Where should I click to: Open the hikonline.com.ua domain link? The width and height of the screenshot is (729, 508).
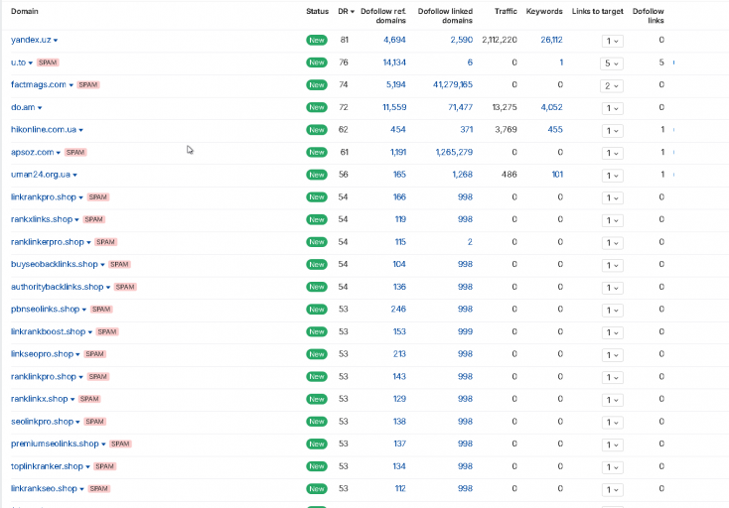pos(44,130)
